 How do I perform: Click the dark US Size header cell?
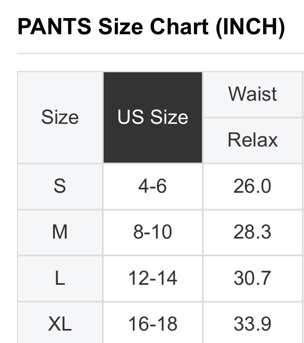[153, 118]
